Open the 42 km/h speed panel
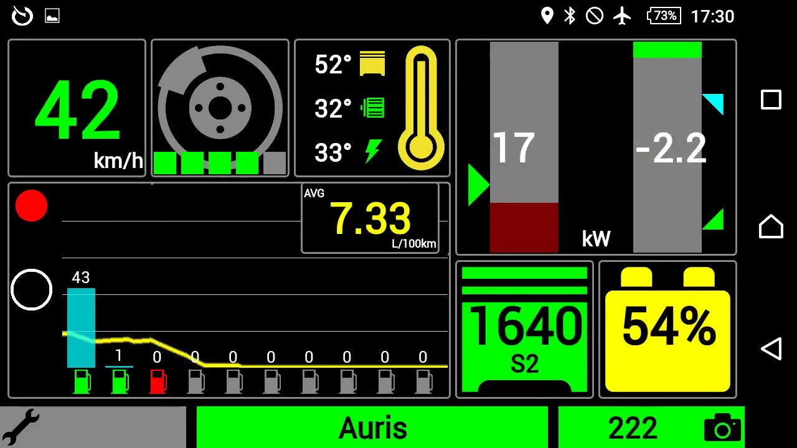Screen dimensions: 797x448 click(77, 108)
